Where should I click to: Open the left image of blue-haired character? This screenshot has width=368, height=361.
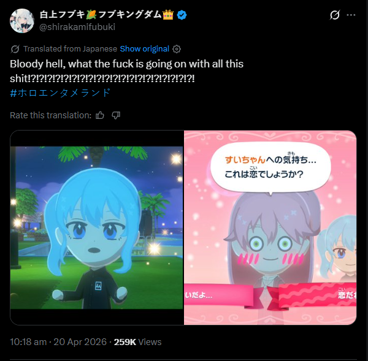pyautogui.click(x=97, y=227)
